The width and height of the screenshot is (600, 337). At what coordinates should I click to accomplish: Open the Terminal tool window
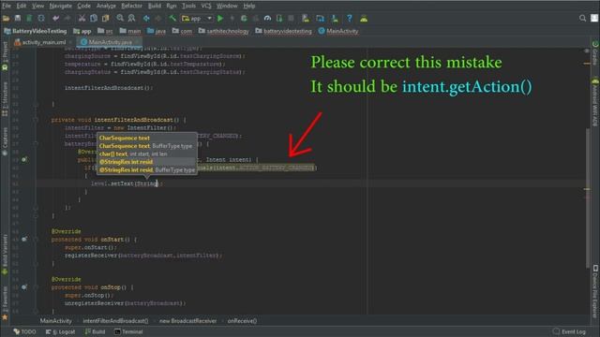point(128,331)
